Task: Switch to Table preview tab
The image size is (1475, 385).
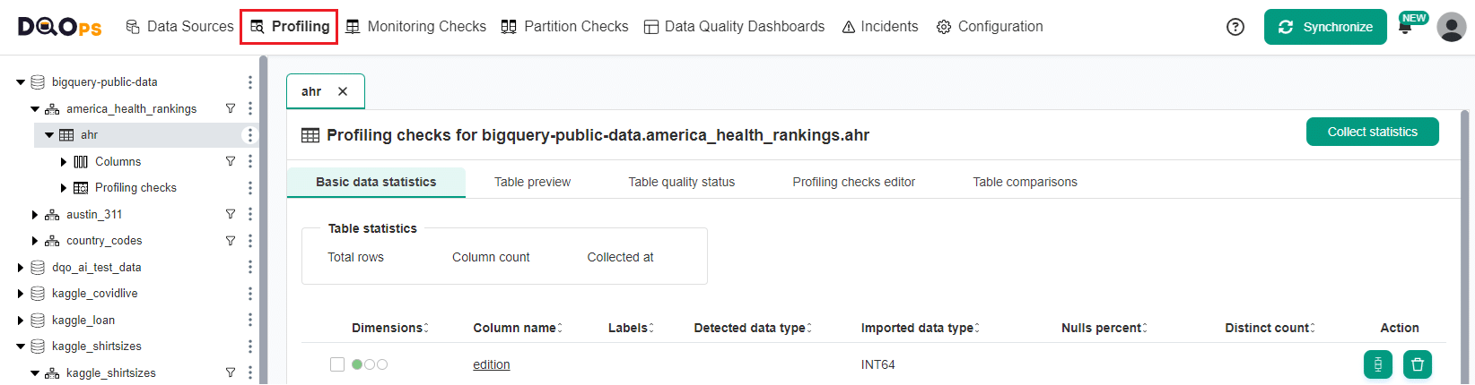Action: point(532,182)
